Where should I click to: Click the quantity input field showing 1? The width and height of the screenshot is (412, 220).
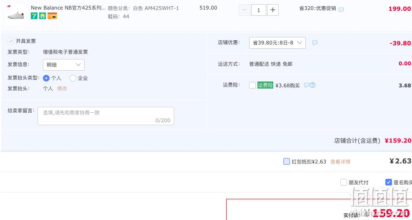[259, 10]
